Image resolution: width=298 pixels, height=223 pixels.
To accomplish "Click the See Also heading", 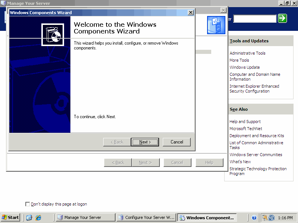I will tap(239, 109).
